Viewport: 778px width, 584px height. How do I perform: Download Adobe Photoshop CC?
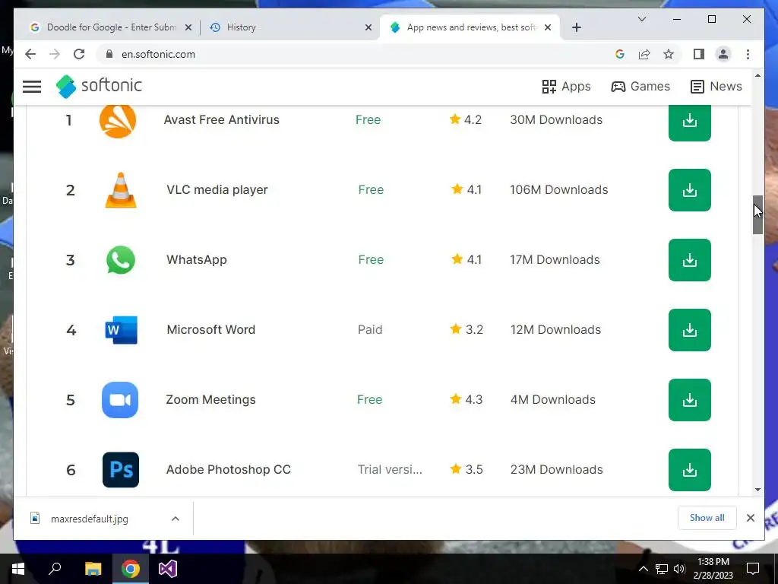[x=689, y=470]
